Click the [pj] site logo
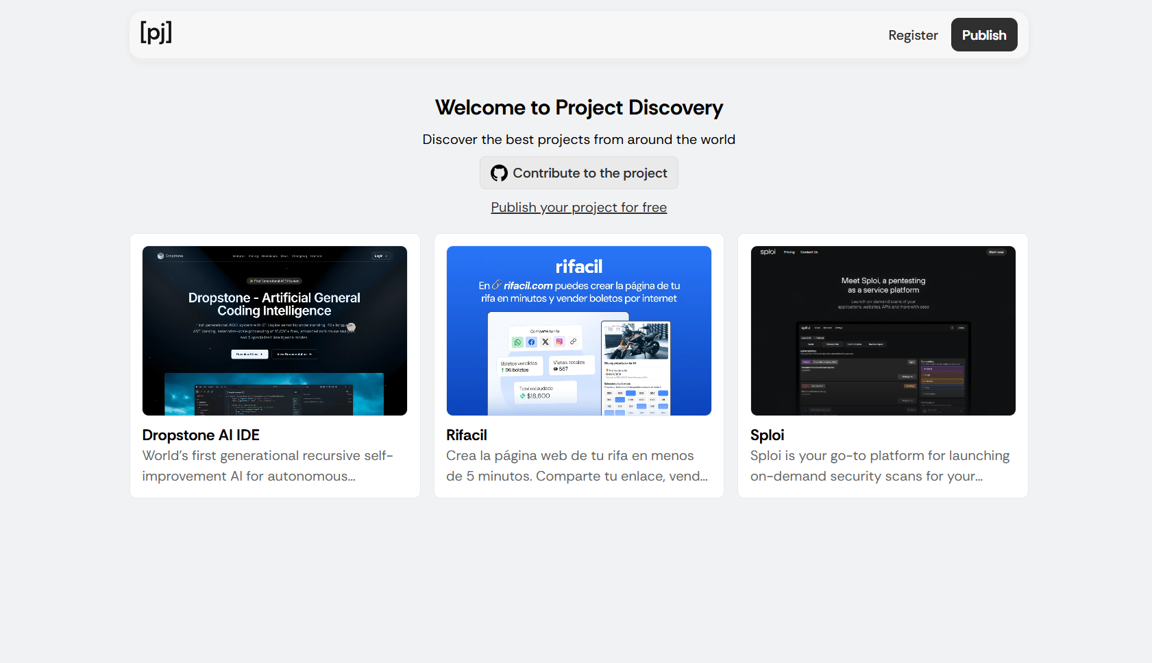 point(156,32)
